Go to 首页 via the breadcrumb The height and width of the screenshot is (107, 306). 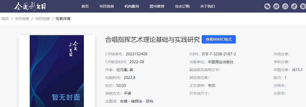point(5,19)
